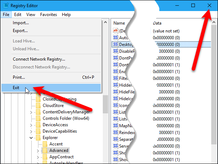
Task: Collapse the Explorer key
Action: click(31, 138)
